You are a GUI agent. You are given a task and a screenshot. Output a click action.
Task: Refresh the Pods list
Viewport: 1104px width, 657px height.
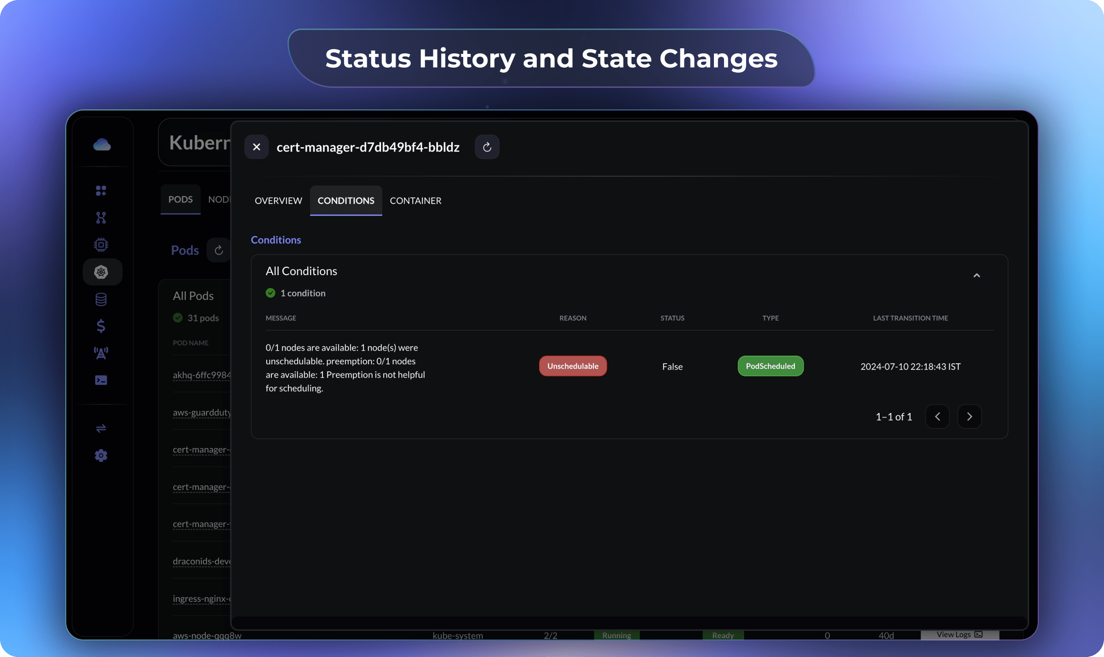click(x=219, y=250)
